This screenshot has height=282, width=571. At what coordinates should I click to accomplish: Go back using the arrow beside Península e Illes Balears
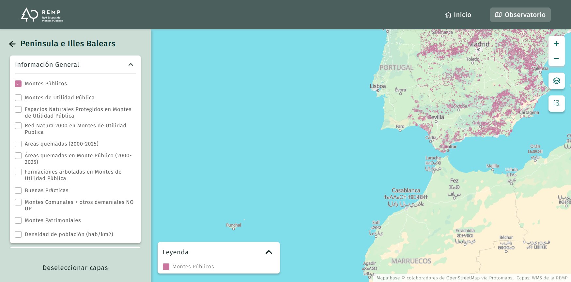click(12, 44)
